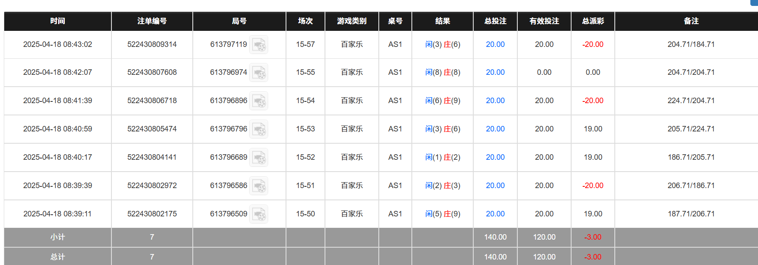Open replay icon for round 613796509
758x265 pixels.
coord(258,214)
